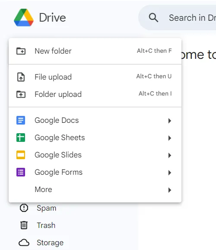
Task: Click the Alt+C then U shortcut text
Action: coord(154,76)
